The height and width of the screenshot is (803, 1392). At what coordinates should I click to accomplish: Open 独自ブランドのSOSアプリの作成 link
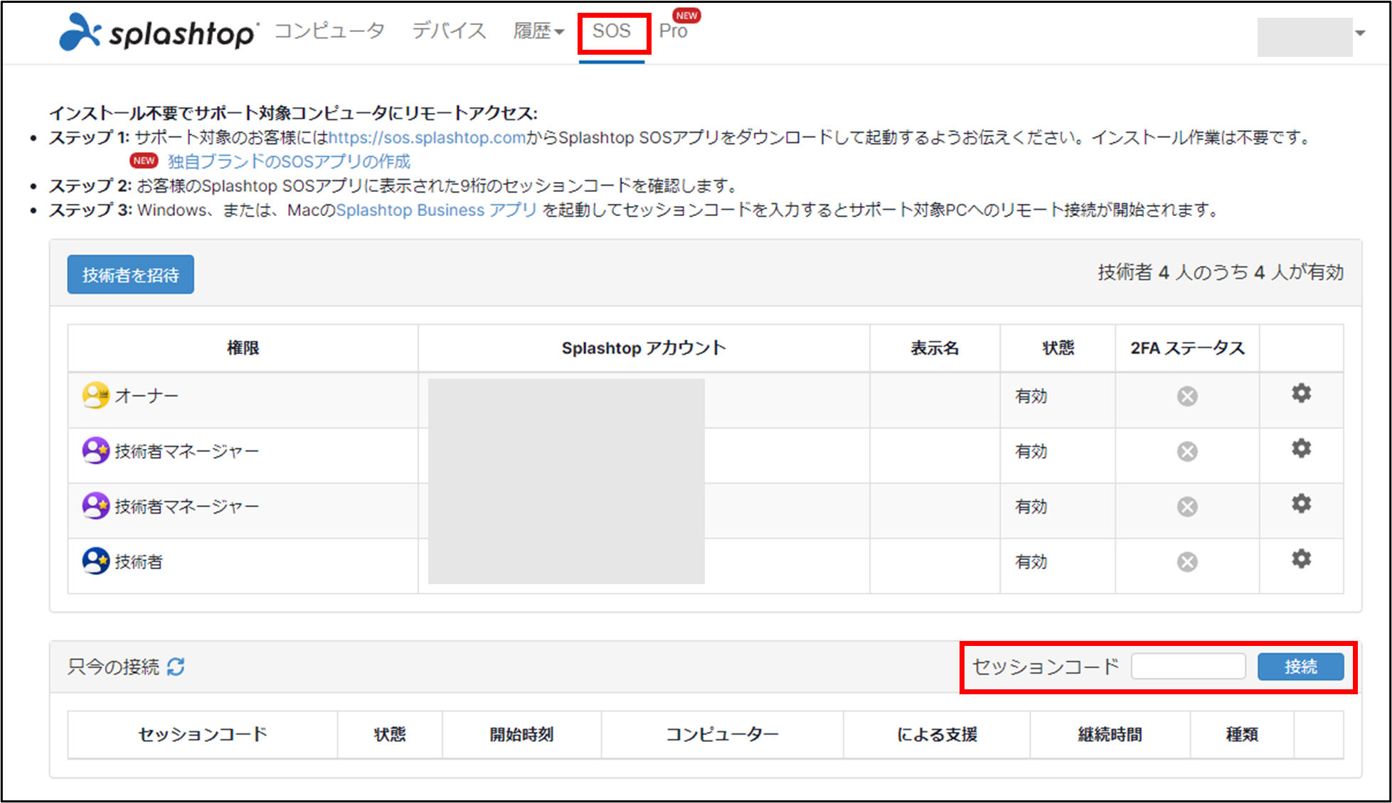coord(289,162)
